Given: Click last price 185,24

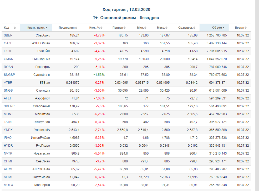Looking at the screenshot, I should (x=74, y=35).
